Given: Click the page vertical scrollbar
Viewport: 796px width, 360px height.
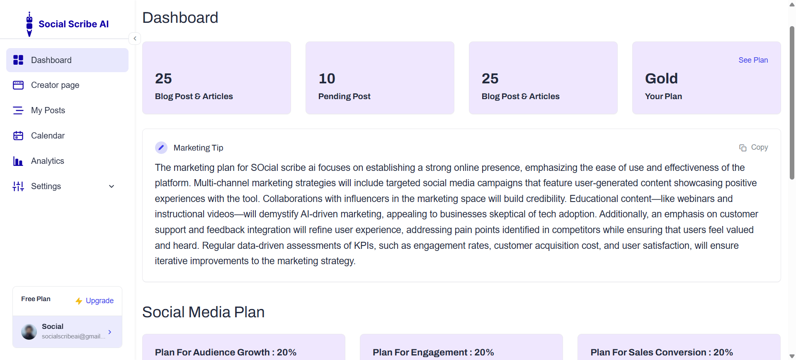Looking at the screenshot, I should (792, 104).
